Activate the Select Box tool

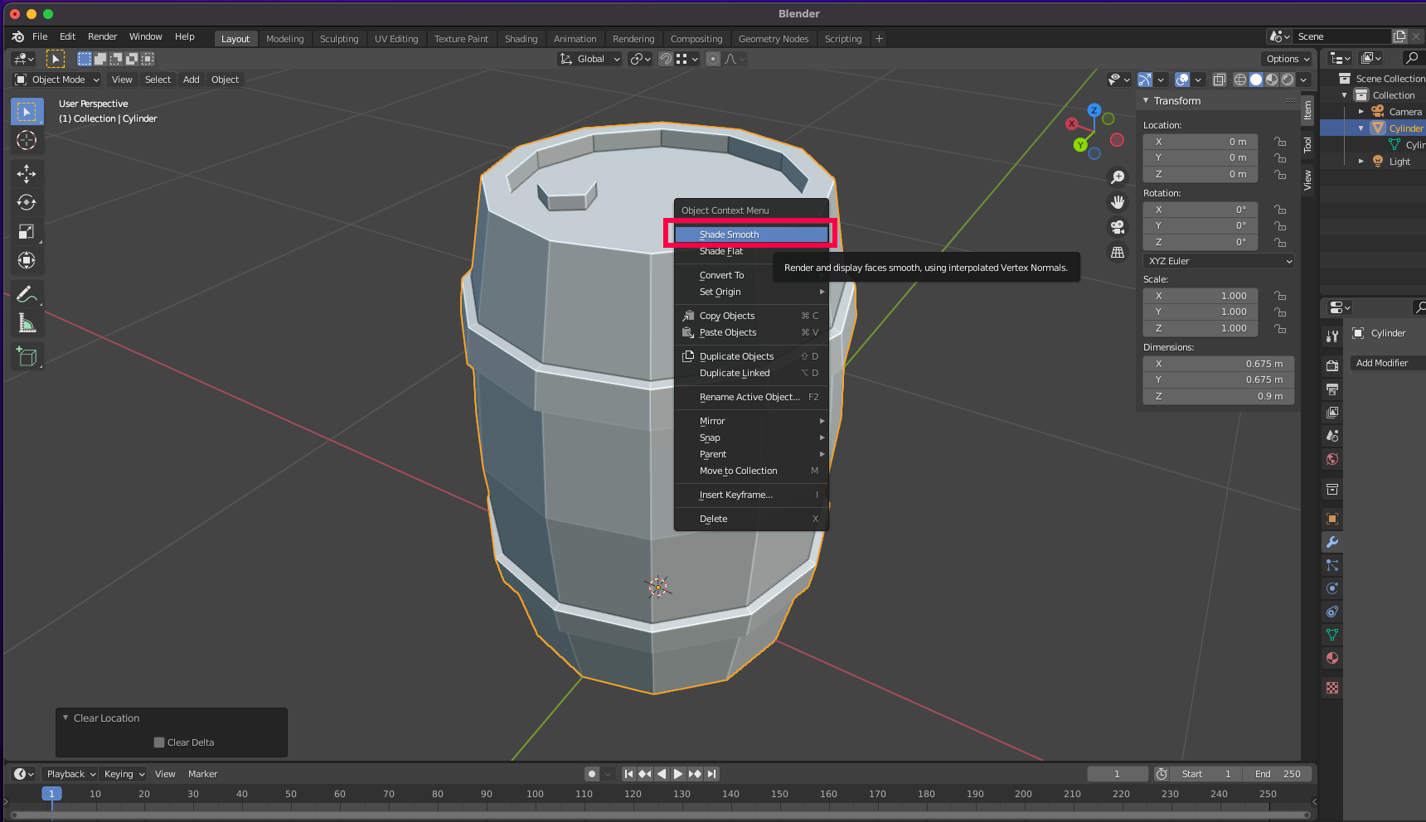click(x=27, y=112)
